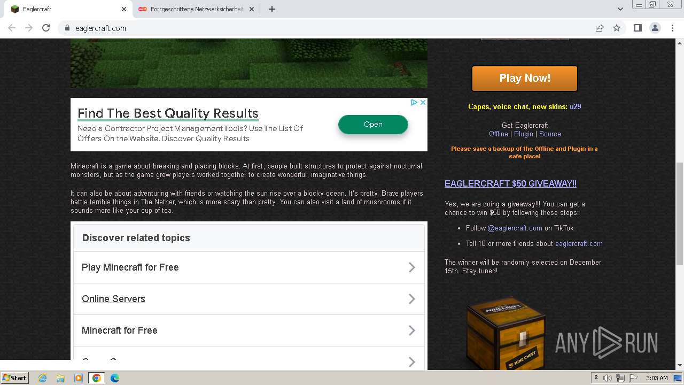Open browser side panel icon

pyautogui.click(x=638, y=28)
